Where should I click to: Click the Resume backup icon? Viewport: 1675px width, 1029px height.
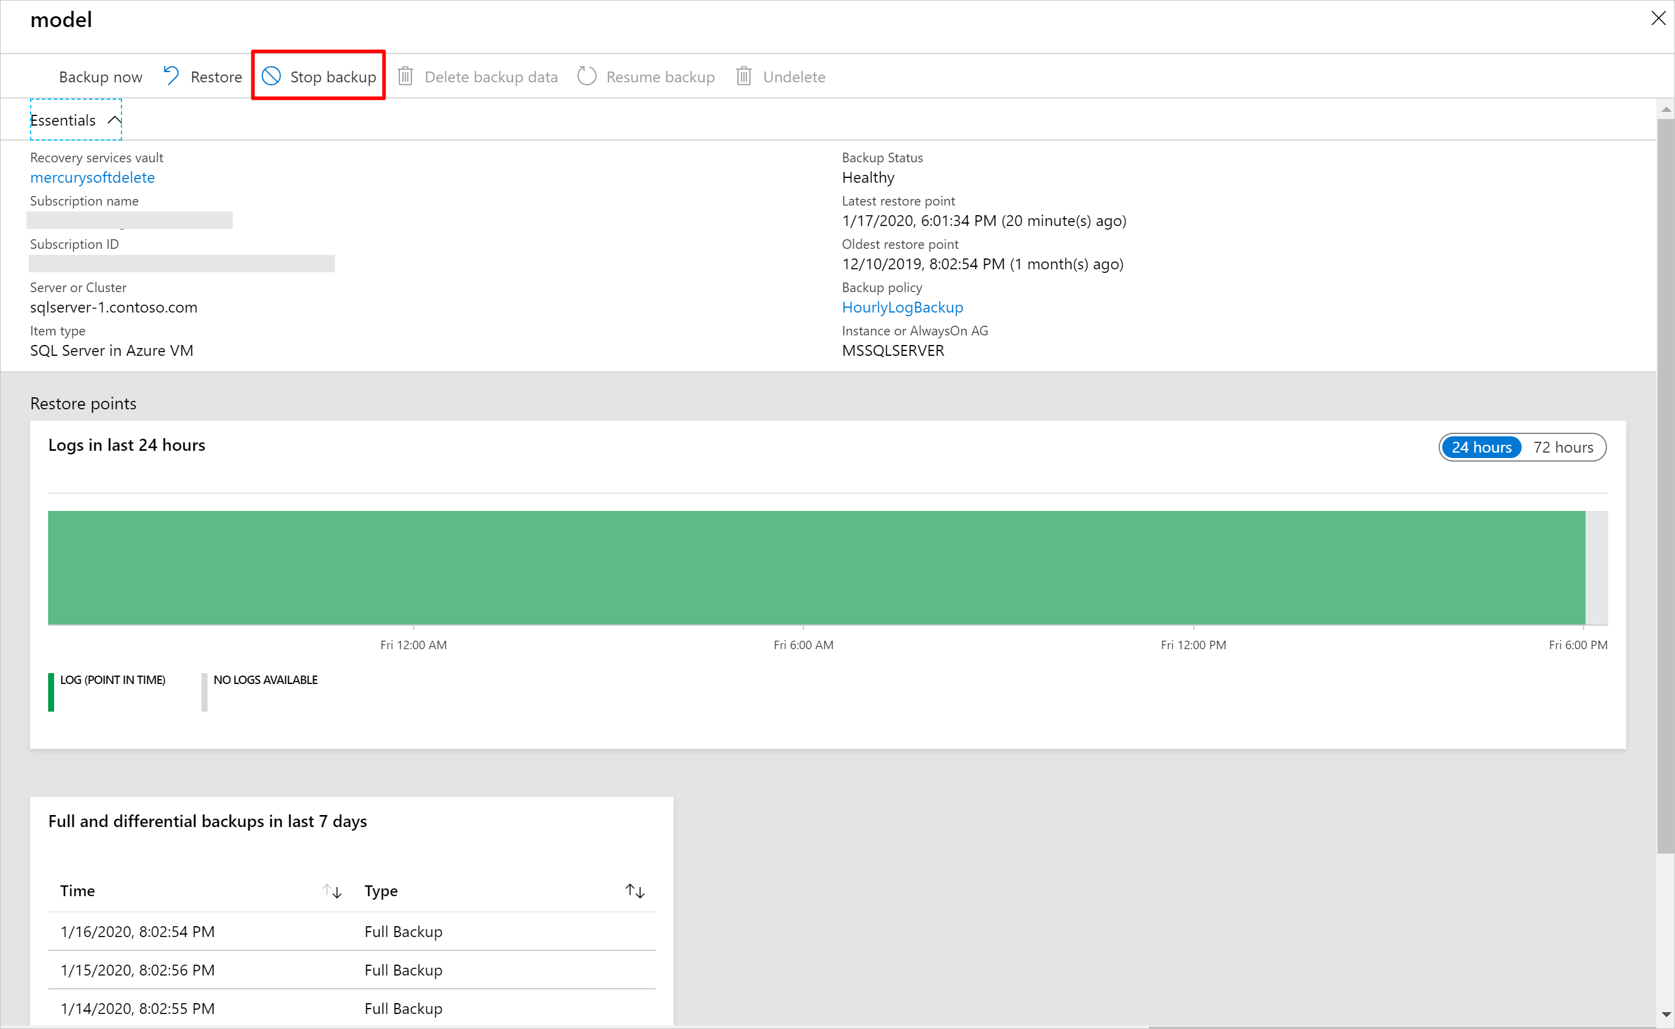pos(588,76)
